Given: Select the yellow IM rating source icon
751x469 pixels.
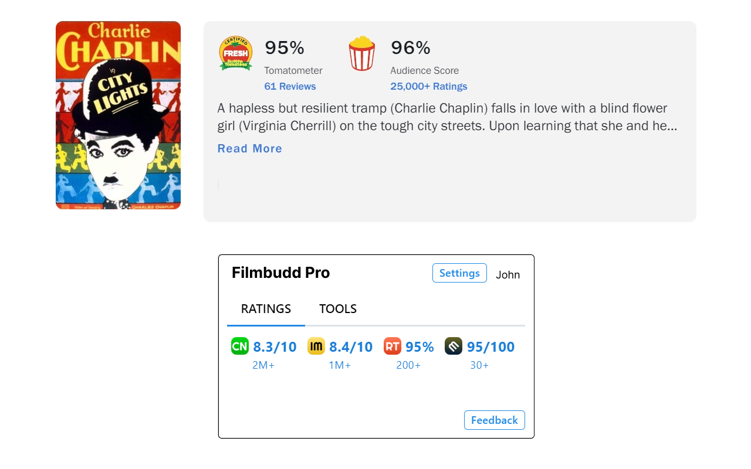Looking at the screenshot, I should pos(316,346).
